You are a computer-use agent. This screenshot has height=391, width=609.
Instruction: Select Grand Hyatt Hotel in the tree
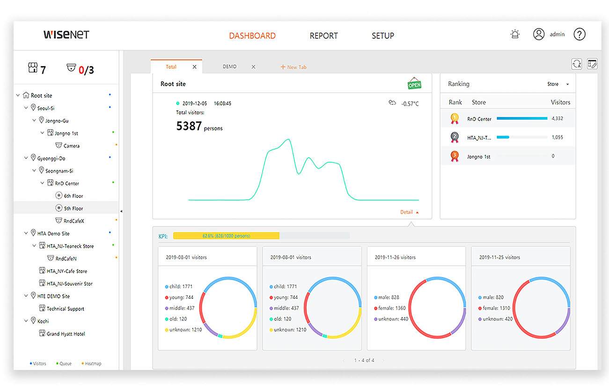(66, 334)
